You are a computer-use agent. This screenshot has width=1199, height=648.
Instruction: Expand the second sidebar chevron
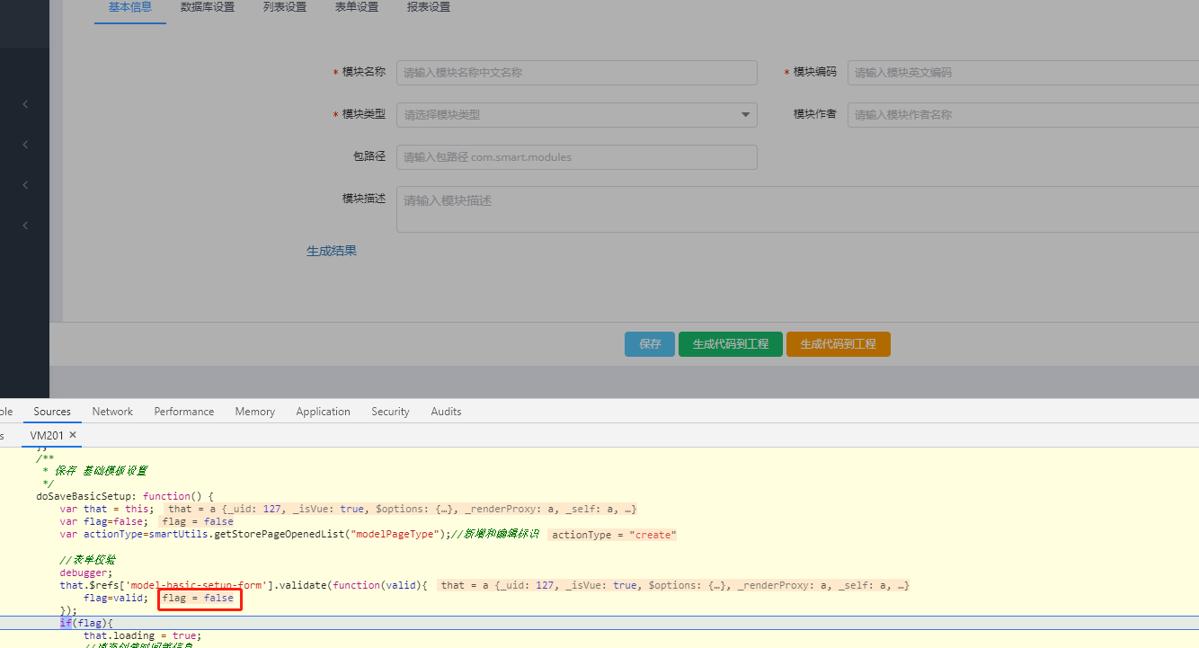[x=25, y=145]
